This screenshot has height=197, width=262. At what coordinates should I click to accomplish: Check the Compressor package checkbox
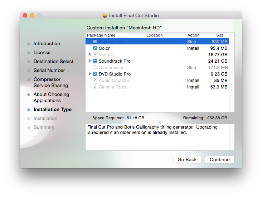(95, 67)
